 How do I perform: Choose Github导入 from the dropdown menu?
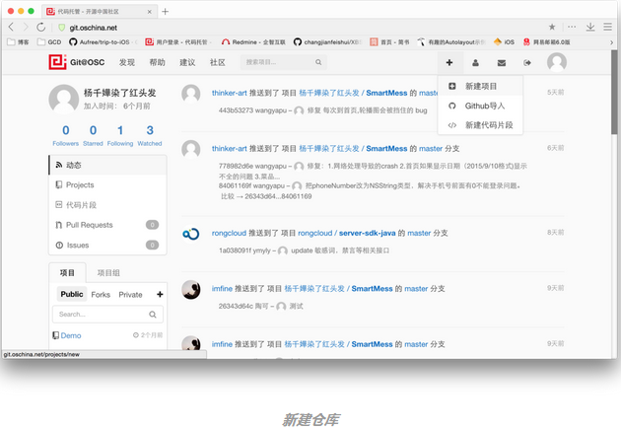click(x=484, y=106)
